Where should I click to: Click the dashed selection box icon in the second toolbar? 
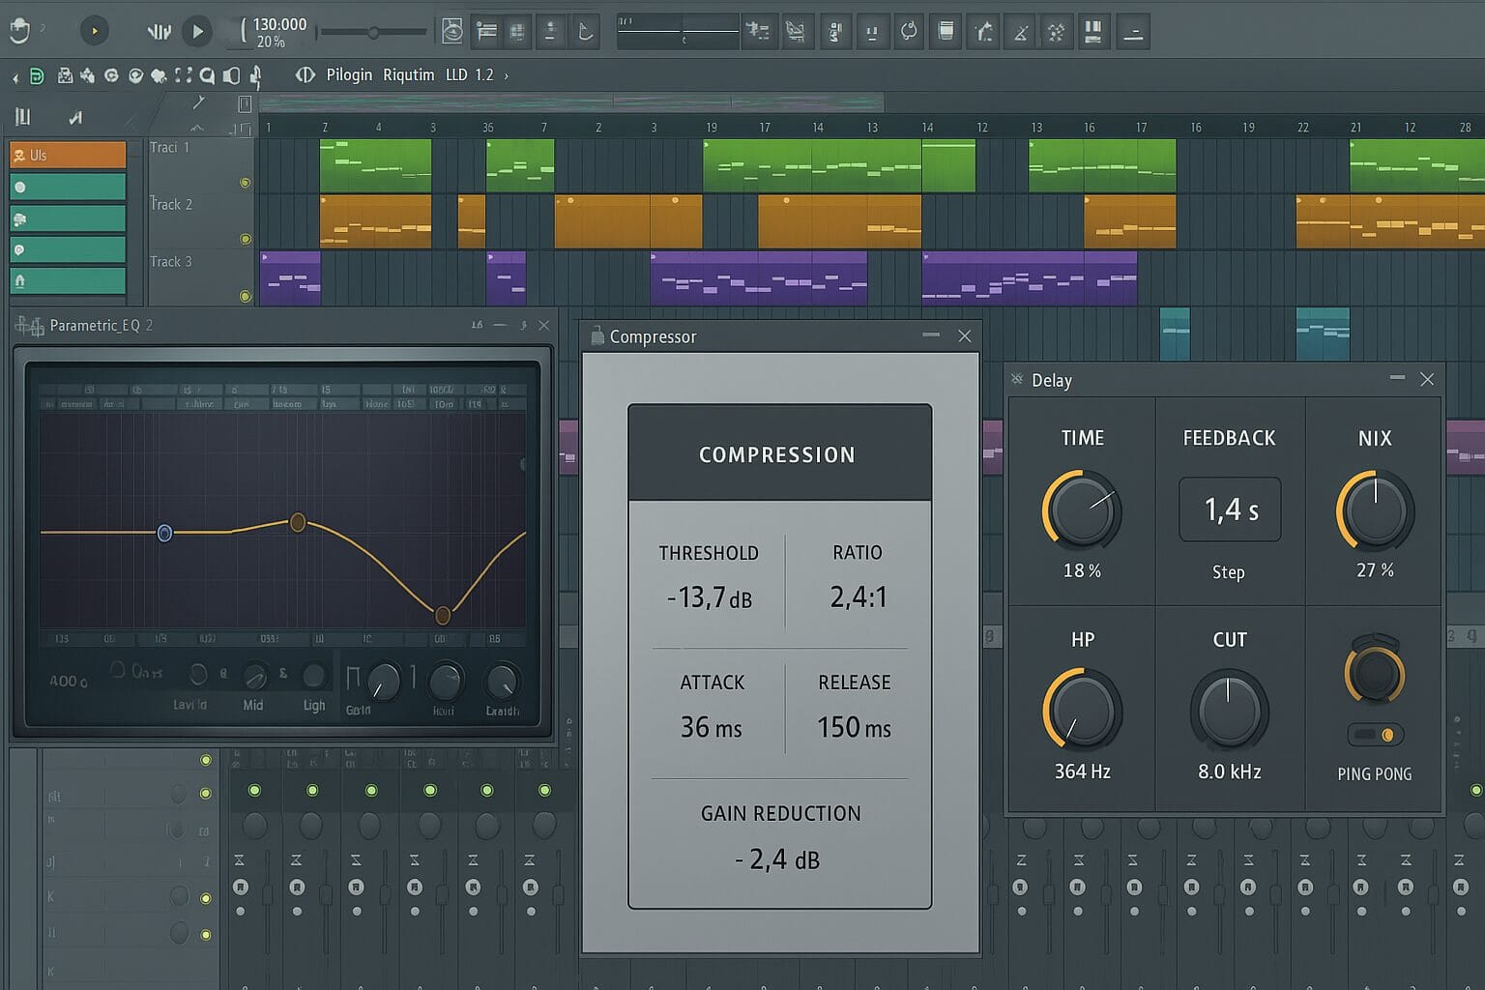(183, 75)
